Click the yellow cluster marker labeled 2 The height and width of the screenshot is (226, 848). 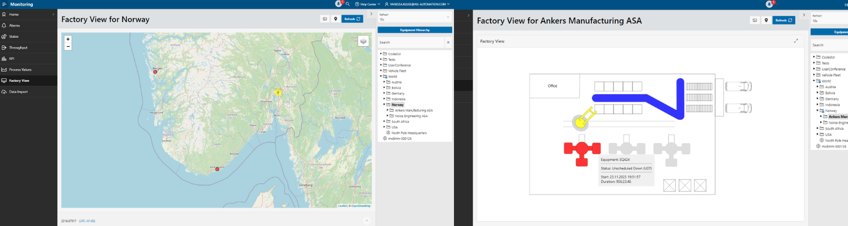[278, 92]
